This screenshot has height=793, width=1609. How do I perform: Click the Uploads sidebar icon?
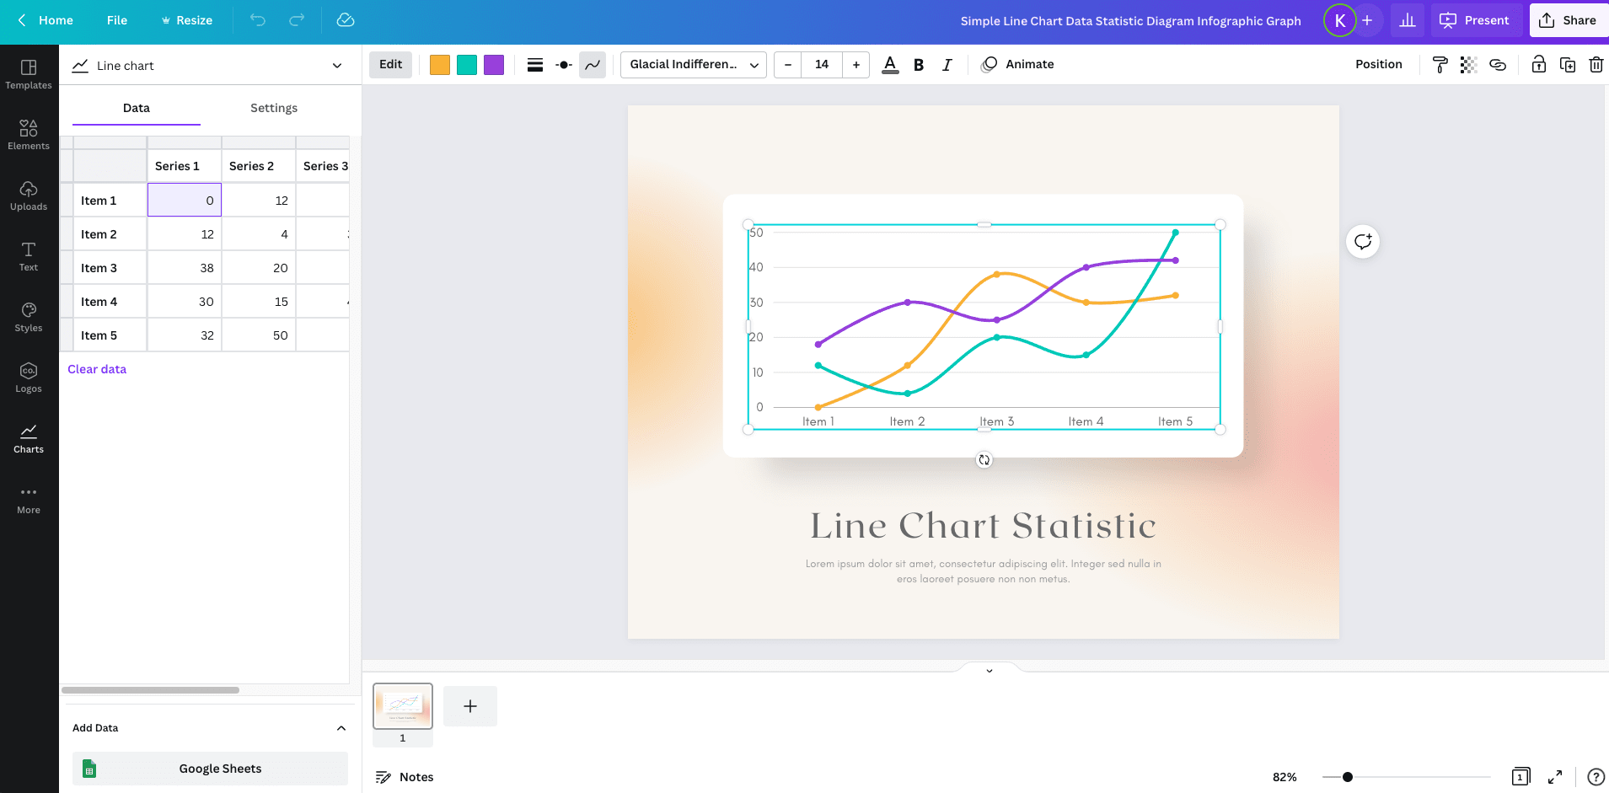29,196
